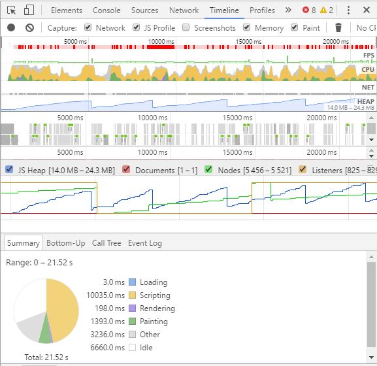Switch to the Console tab

[107, 10]
